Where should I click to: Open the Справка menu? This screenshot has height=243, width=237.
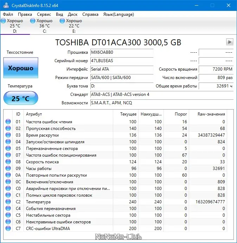pos(90,14)
